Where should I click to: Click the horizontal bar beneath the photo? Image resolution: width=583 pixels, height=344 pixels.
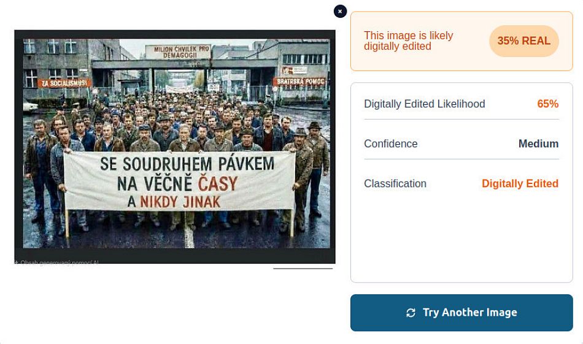coord(303,268)
